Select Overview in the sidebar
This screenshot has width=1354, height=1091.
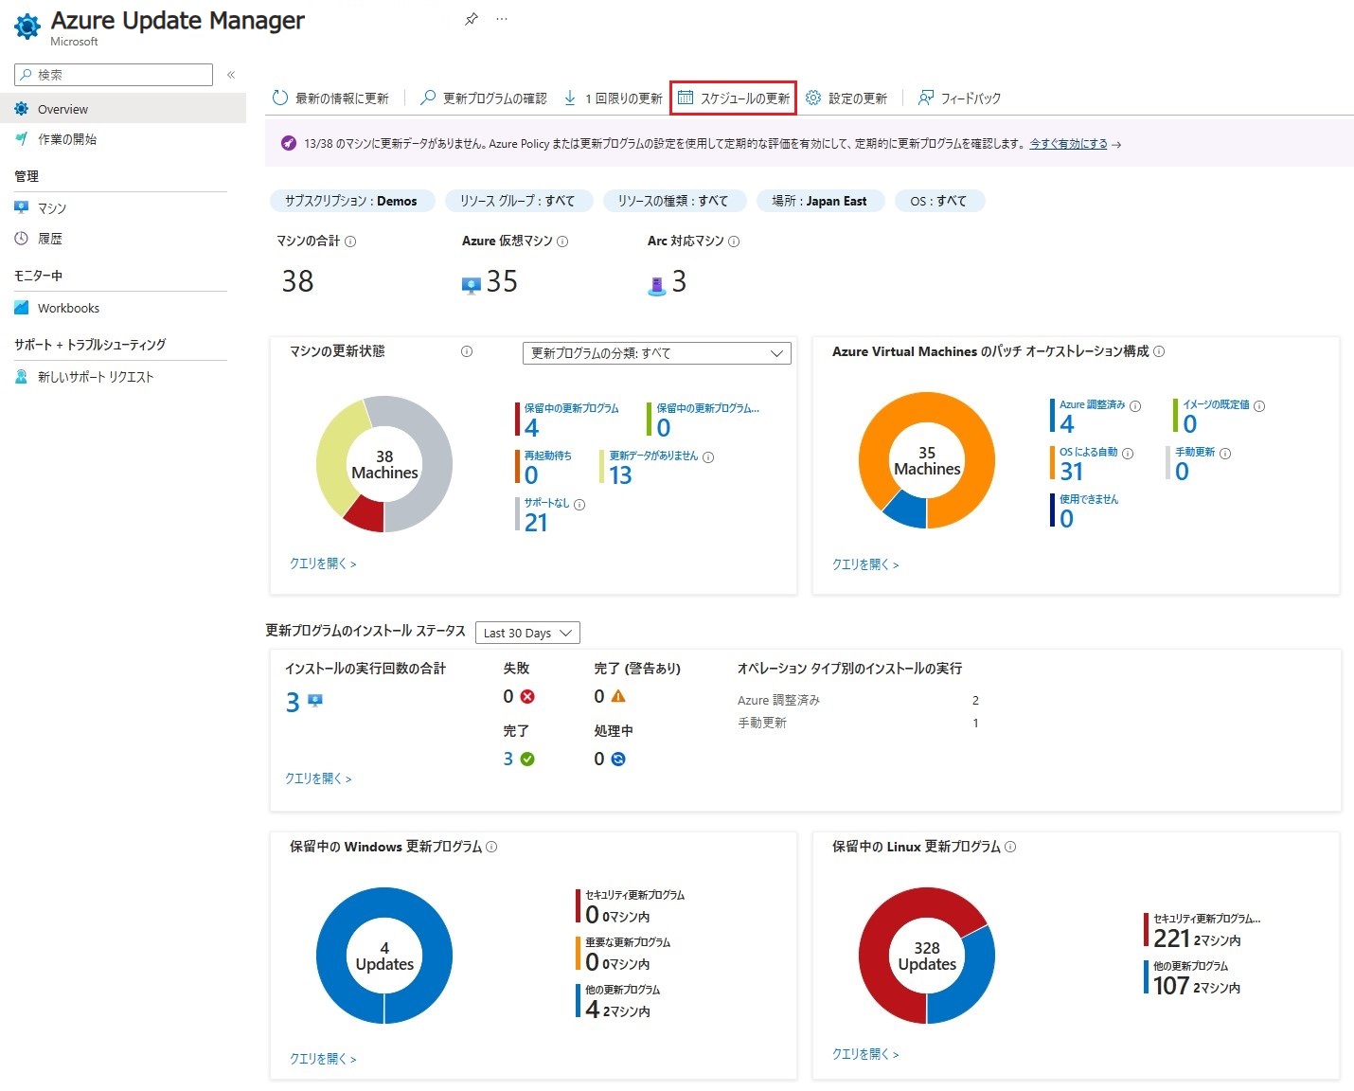point(123,109)
